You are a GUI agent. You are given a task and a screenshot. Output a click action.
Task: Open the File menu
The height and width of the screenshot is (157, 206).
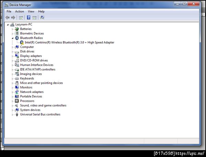(9, 11)
